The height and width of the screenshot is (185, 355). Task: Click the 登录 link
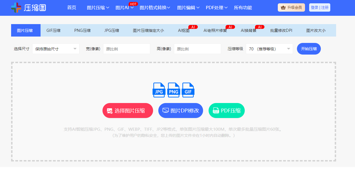(x=314, y=7)
